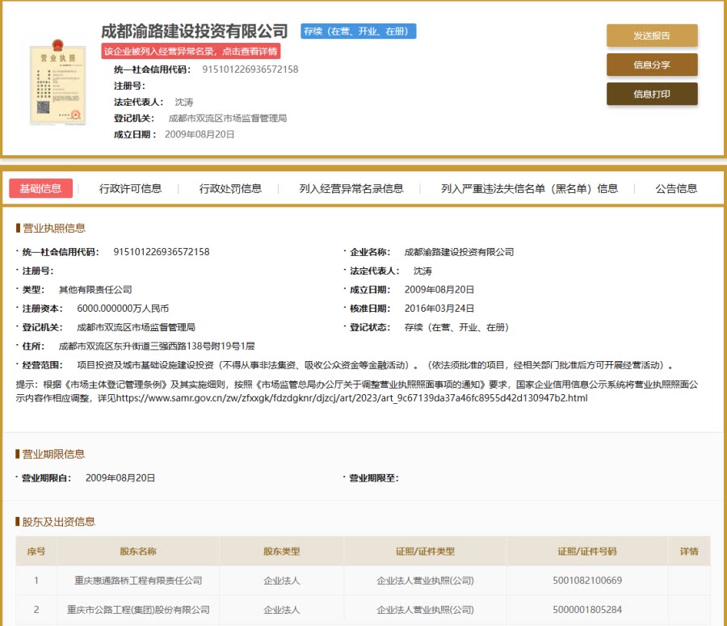Image resolution: width=727 pixels, height=626 pixels.
Task: Select the header credit code 915101226936572158
Action: [x=250, y=69]
